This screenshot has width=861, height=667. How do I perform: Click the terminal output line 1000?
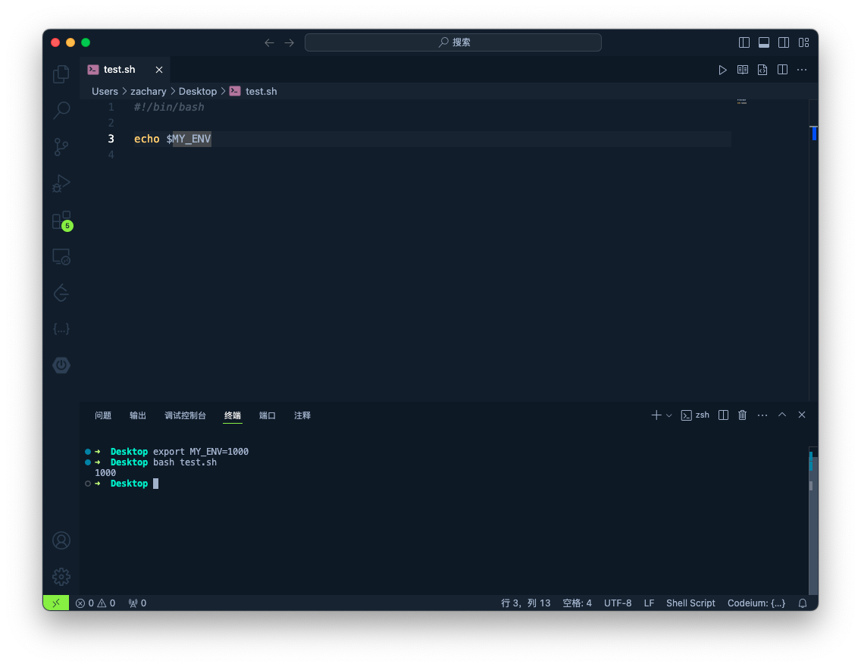click(105, 473)
